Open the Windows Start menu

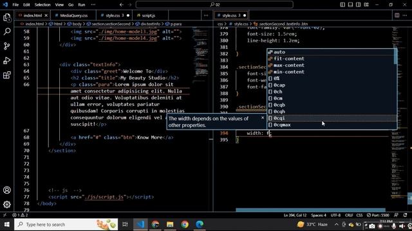click(7, 225)
